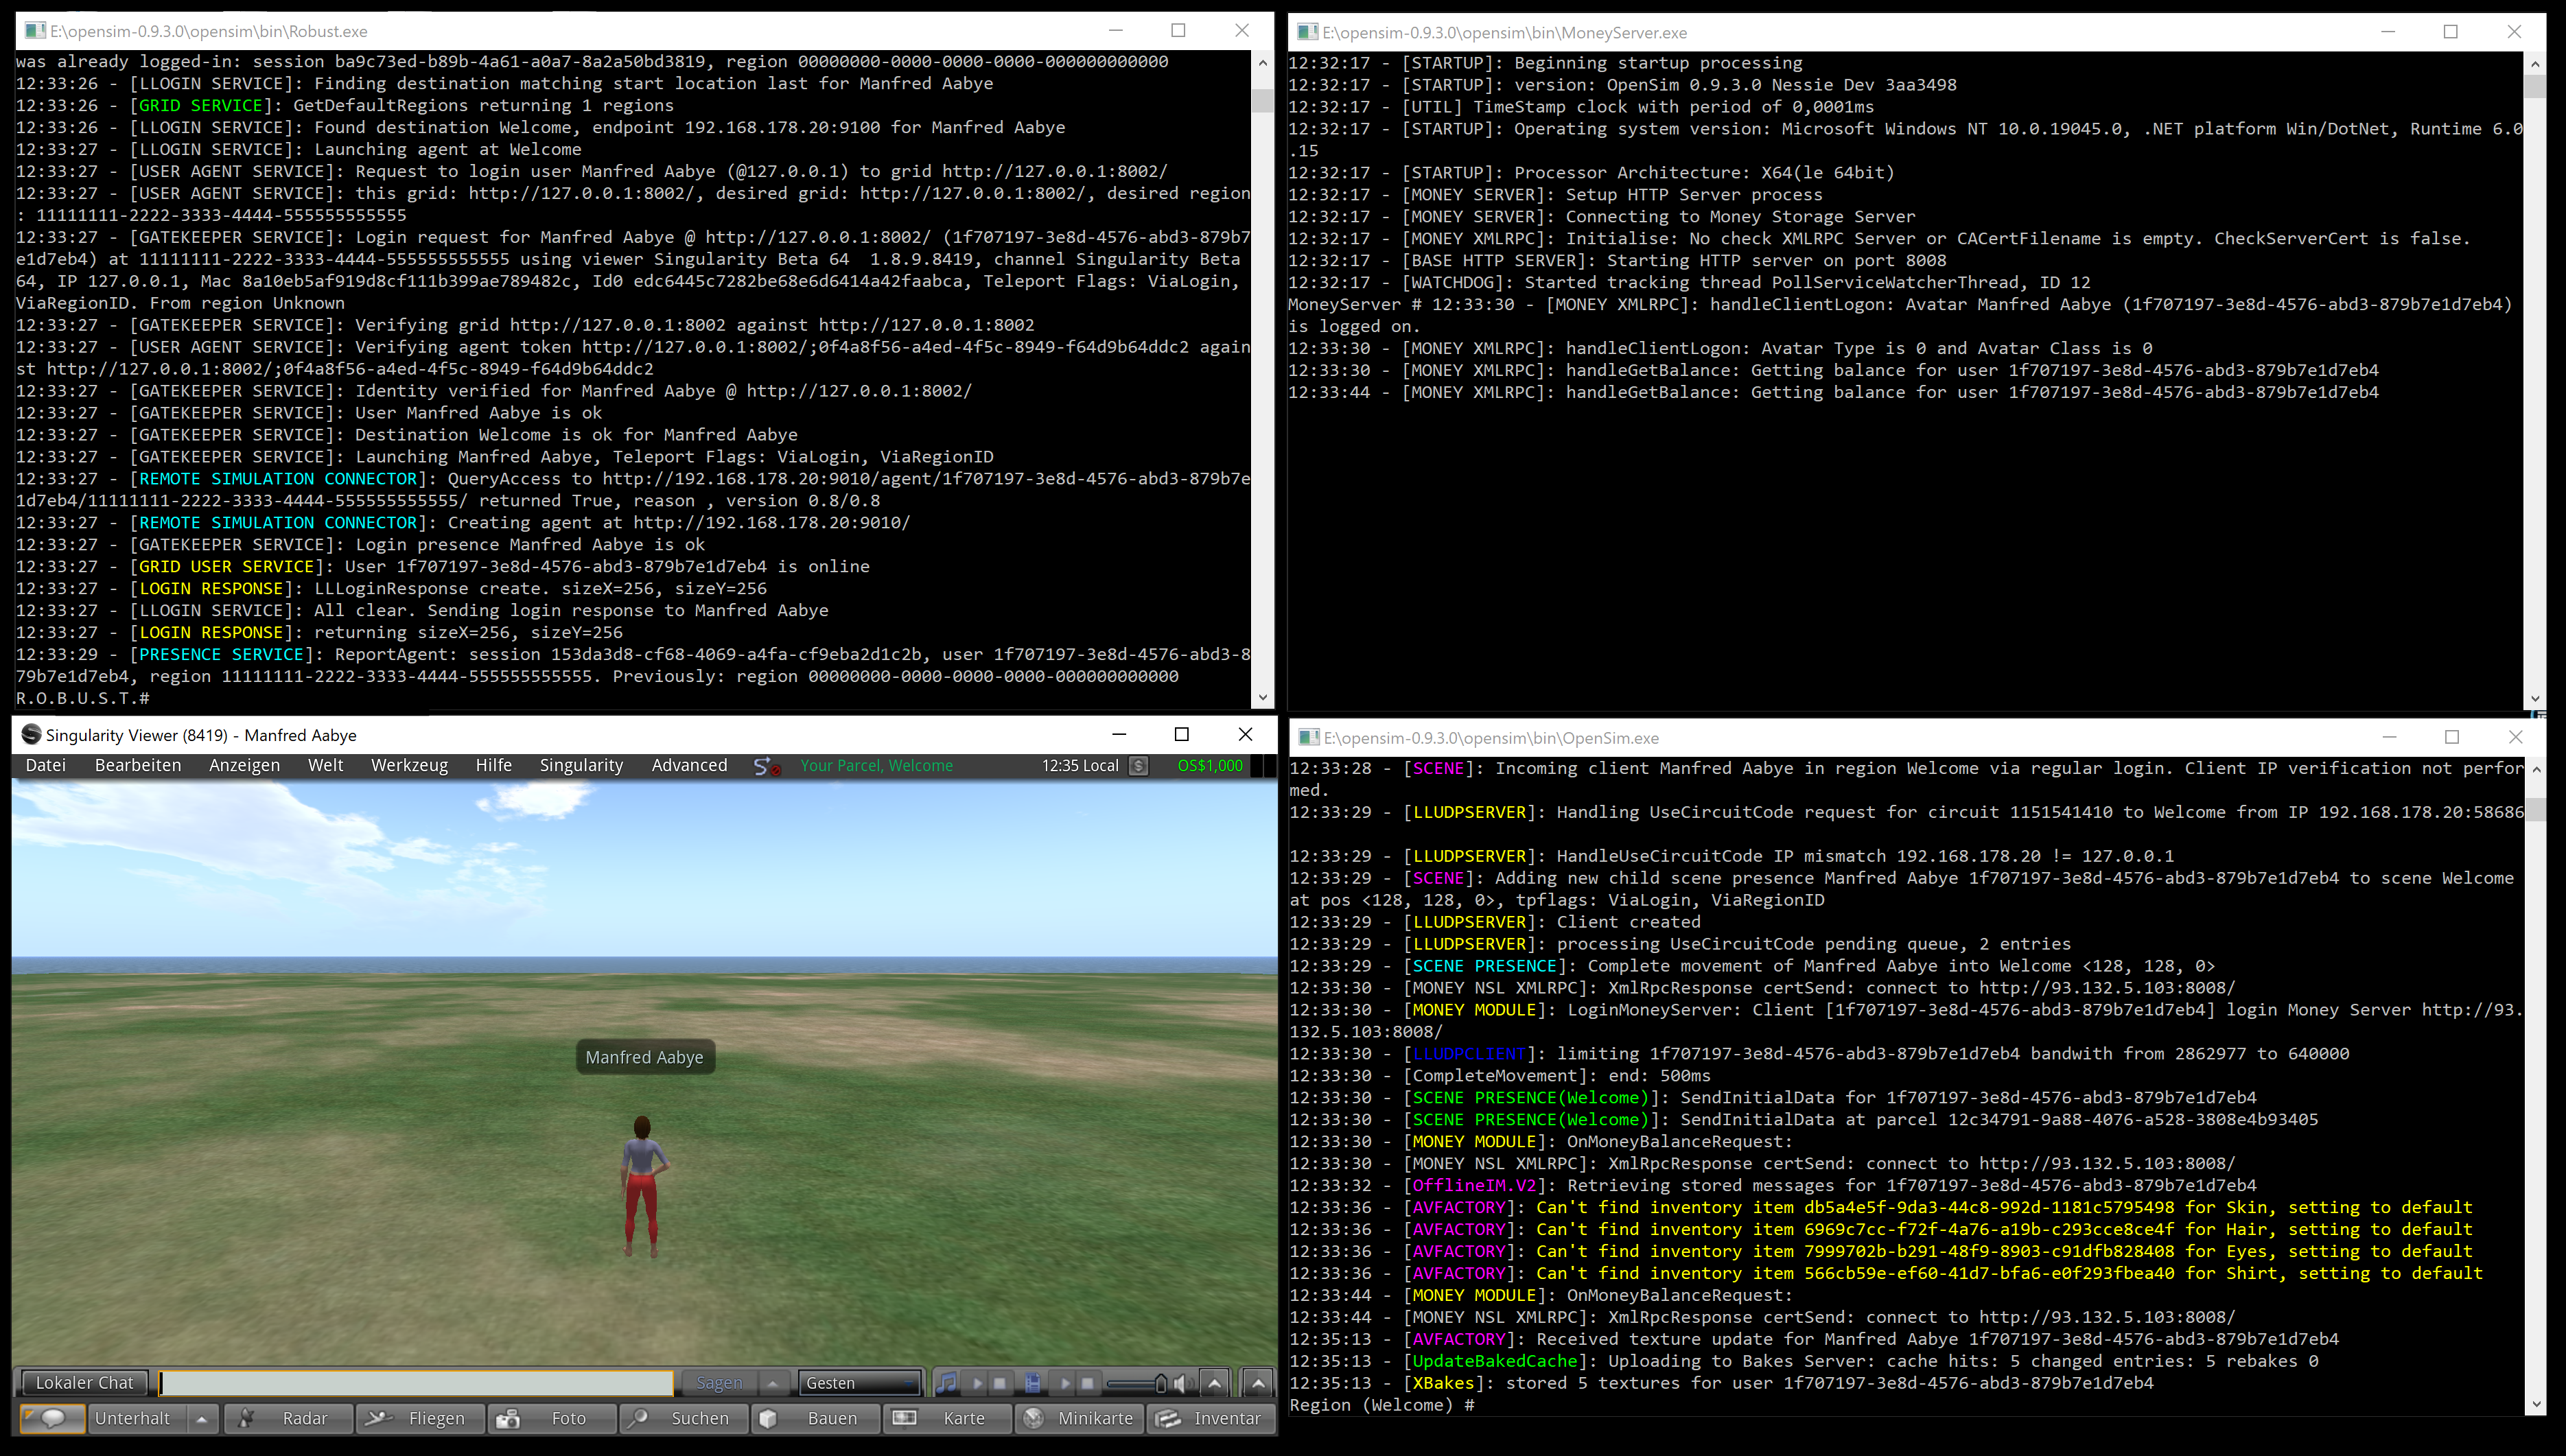The image size is (2566, 1456).
Task: Click the local chat text input
Action: click(416, 1383)
